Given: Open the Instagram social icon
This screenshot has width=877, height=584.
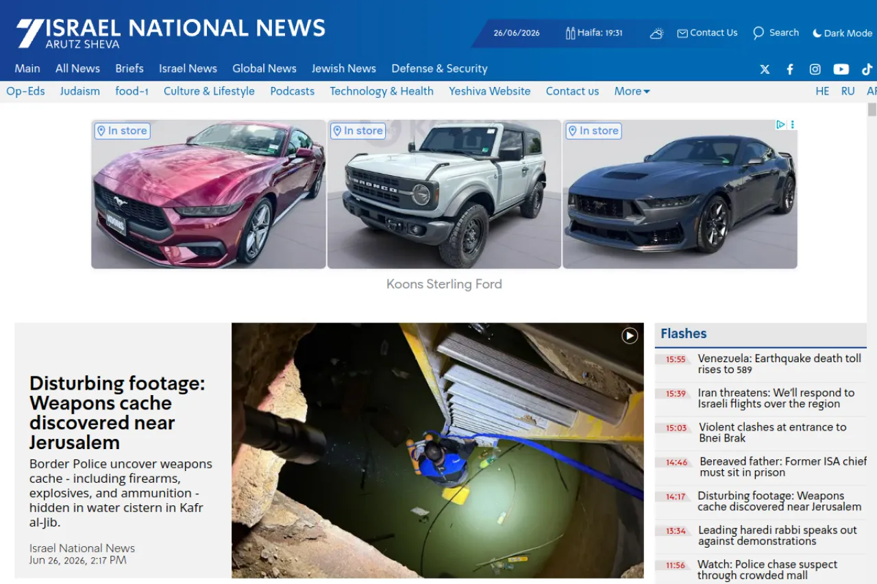Looking at the screenshot, I should click(815, 69).
